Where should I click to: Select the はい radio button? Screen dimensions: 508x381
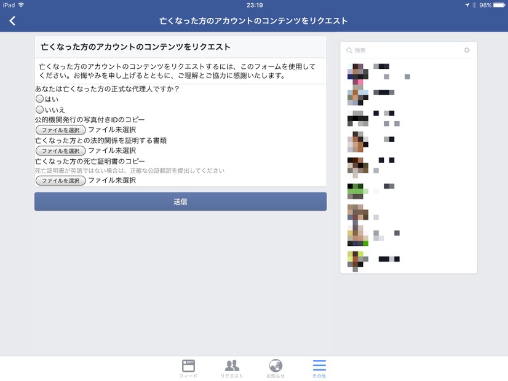pos(39,99)
